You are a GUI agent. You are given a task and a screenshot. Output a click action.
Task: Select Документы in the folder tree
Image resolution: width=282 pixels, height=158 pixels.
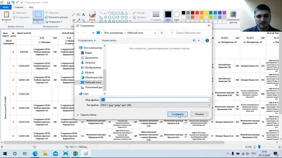89,57
